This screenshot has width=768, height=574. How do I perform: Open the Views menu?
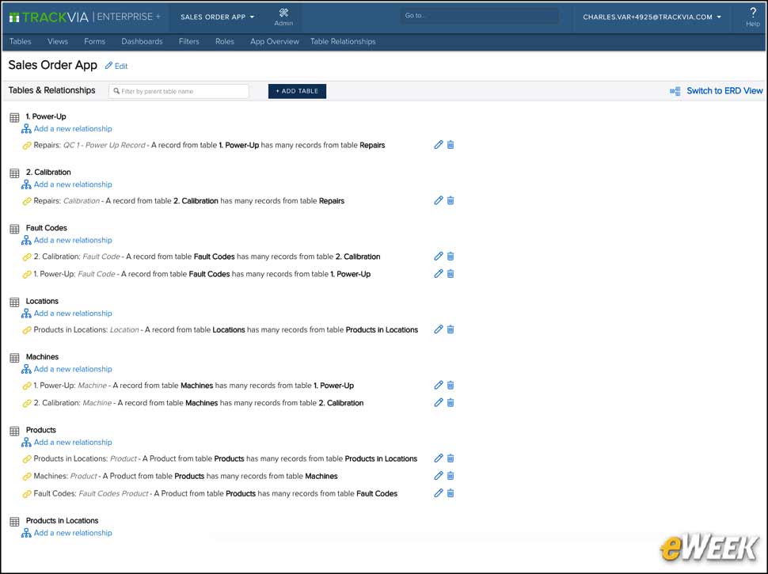[58, 42]
